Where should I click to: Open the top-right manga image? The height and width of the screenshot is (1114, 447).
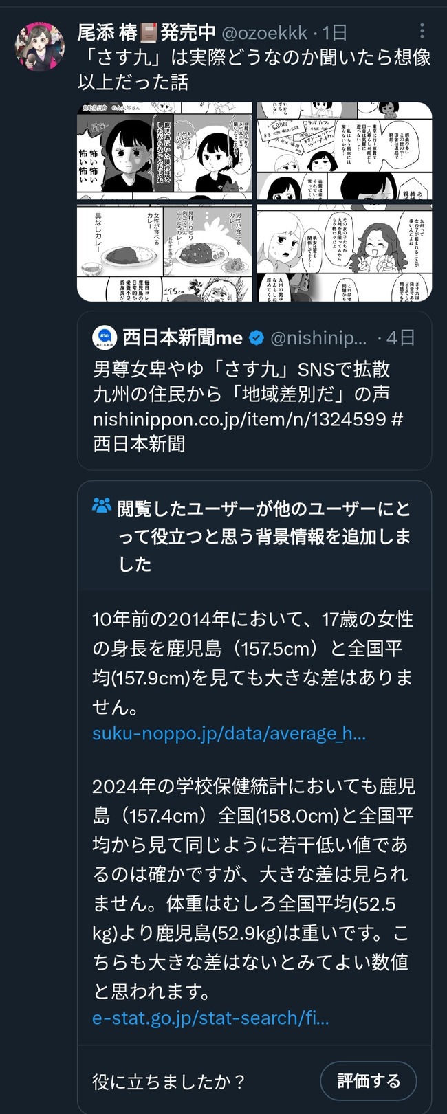tap(345, 151)
